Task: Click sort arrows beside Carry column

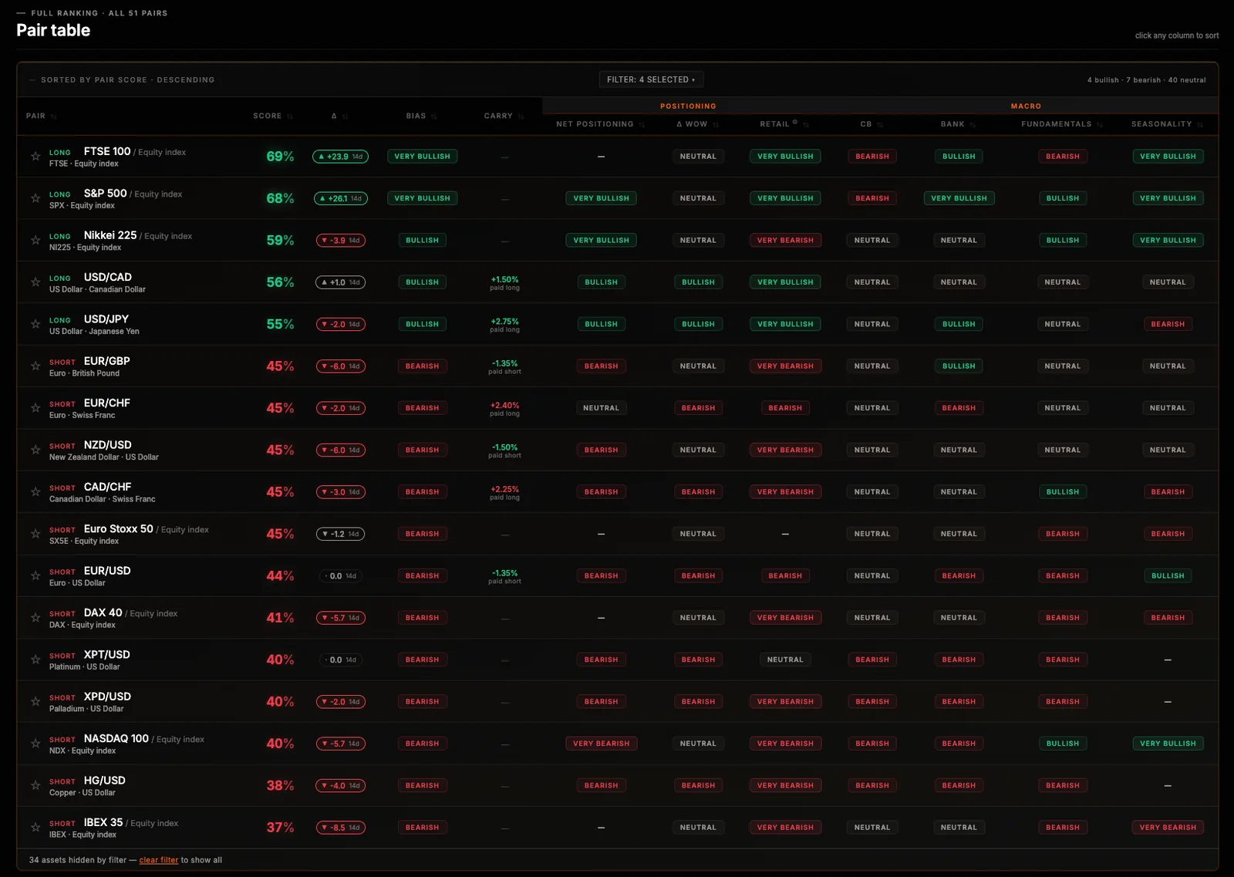Action: point(521,116)
